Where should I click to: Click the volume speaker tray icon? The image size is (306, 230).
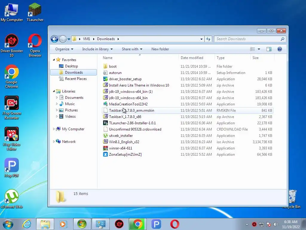pyautogui.click(x=276, y=224)
